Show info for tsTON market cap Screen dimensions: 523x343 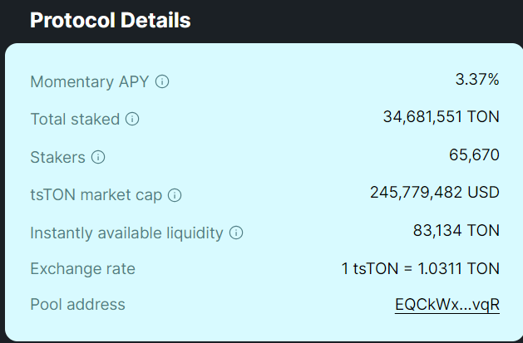click(175, 195)
